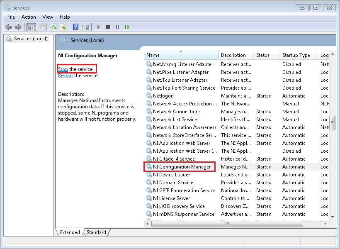Click the Pause Service toolbar icon
The height and width of the screenshot is (249, 340).
coord(117,27)
